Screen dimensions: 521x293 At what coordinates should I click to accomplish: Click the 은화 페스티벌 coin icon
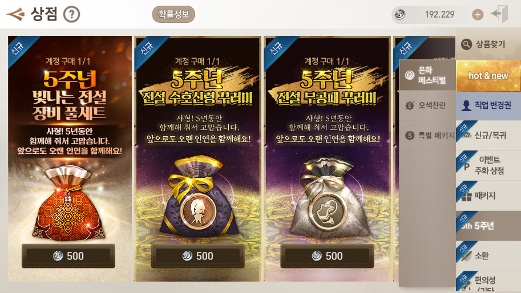(410, 75)
